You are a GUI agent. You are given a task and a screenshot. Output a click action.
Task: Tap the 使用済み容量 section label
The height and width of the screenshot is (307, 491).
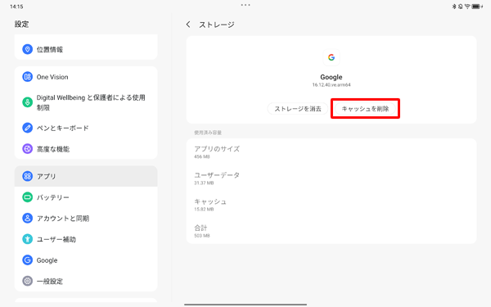208,133
